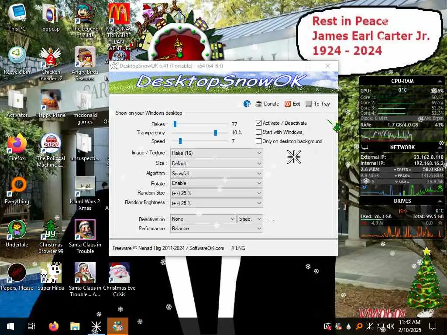Adjust the Transparency slider
This screenshot has width=447, height=335.
(x=200, y=133)
